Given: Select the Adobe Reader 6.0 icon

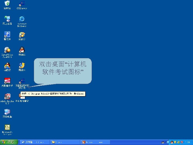Looking at the screenshot, I should (x=7, y=99).
